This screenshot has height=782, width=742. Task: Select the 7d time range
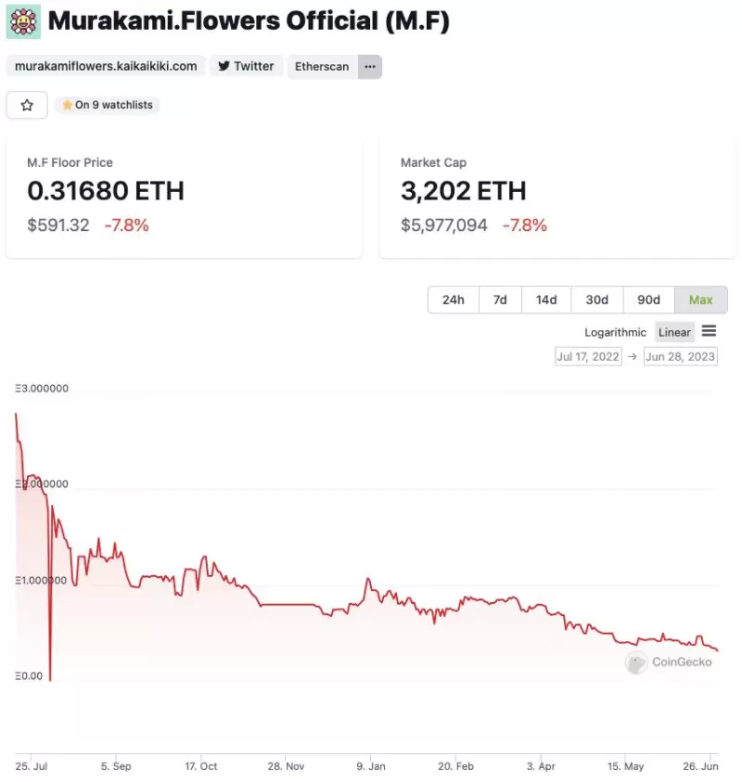pos(500,300)
